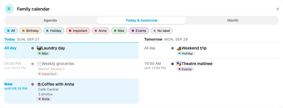This screenshot has width=283, height=108.
Task: Click the Max tag under Laundry day
Action: 43,53
